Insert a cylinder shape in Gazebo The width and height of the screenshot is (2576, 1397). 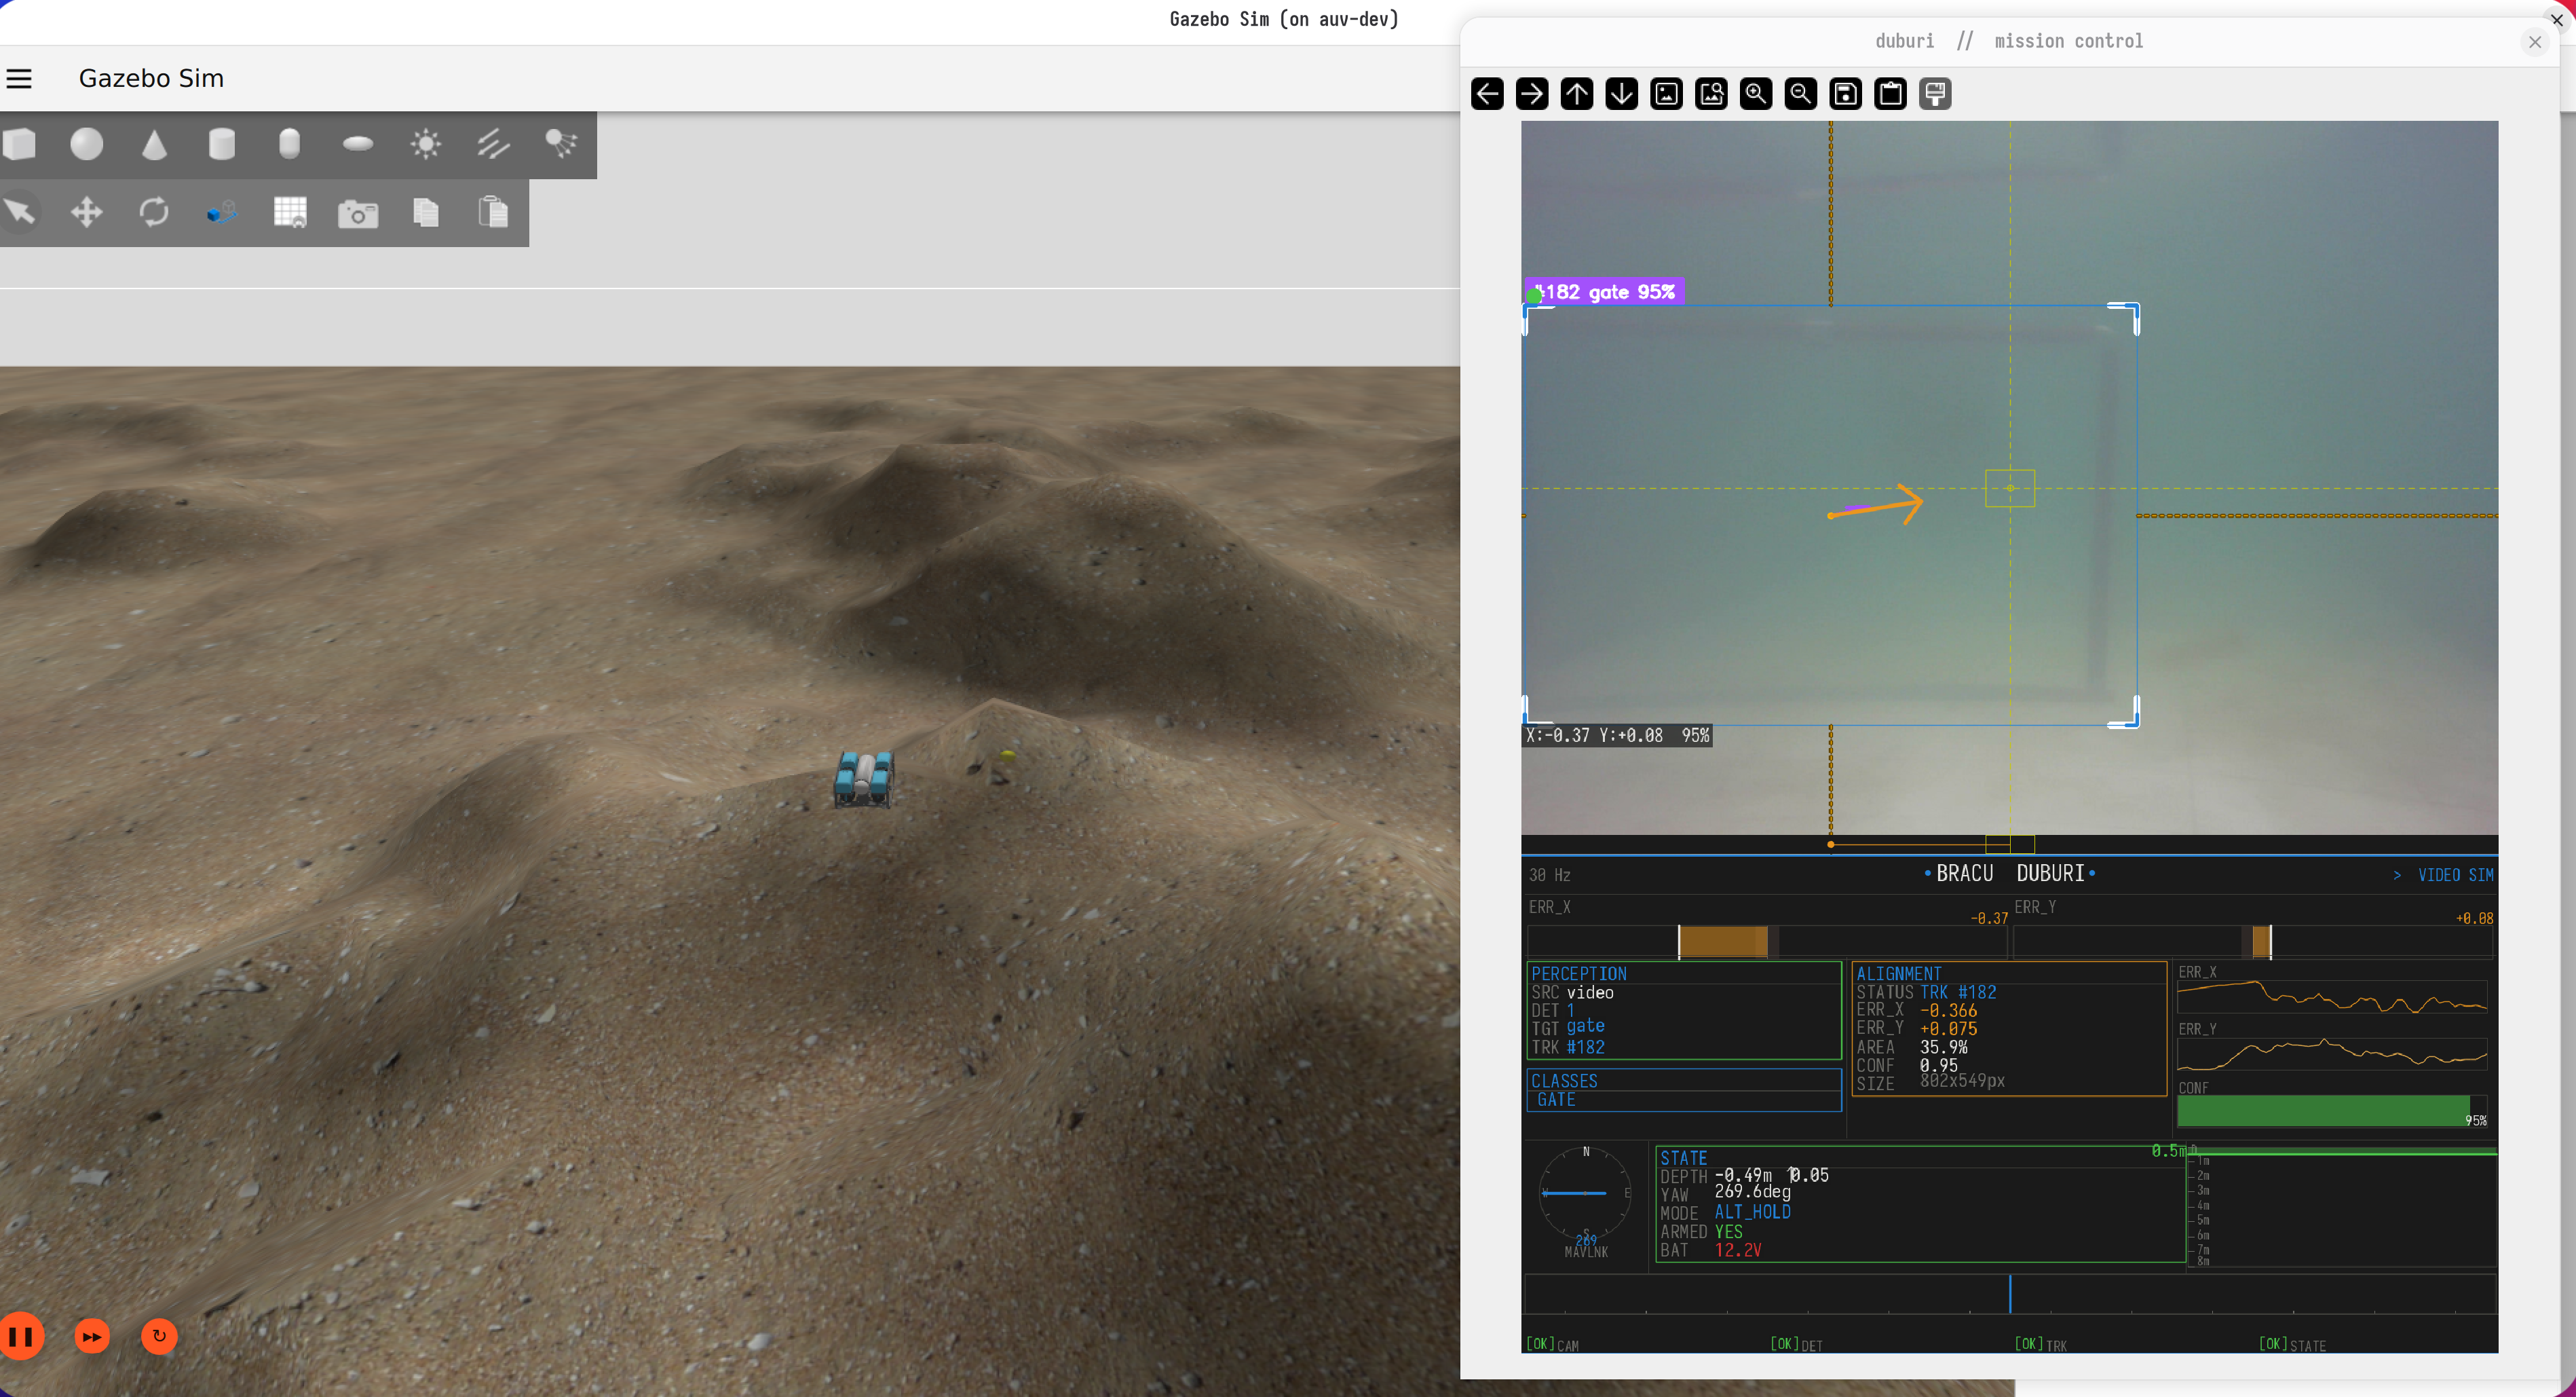pos(222,144)
